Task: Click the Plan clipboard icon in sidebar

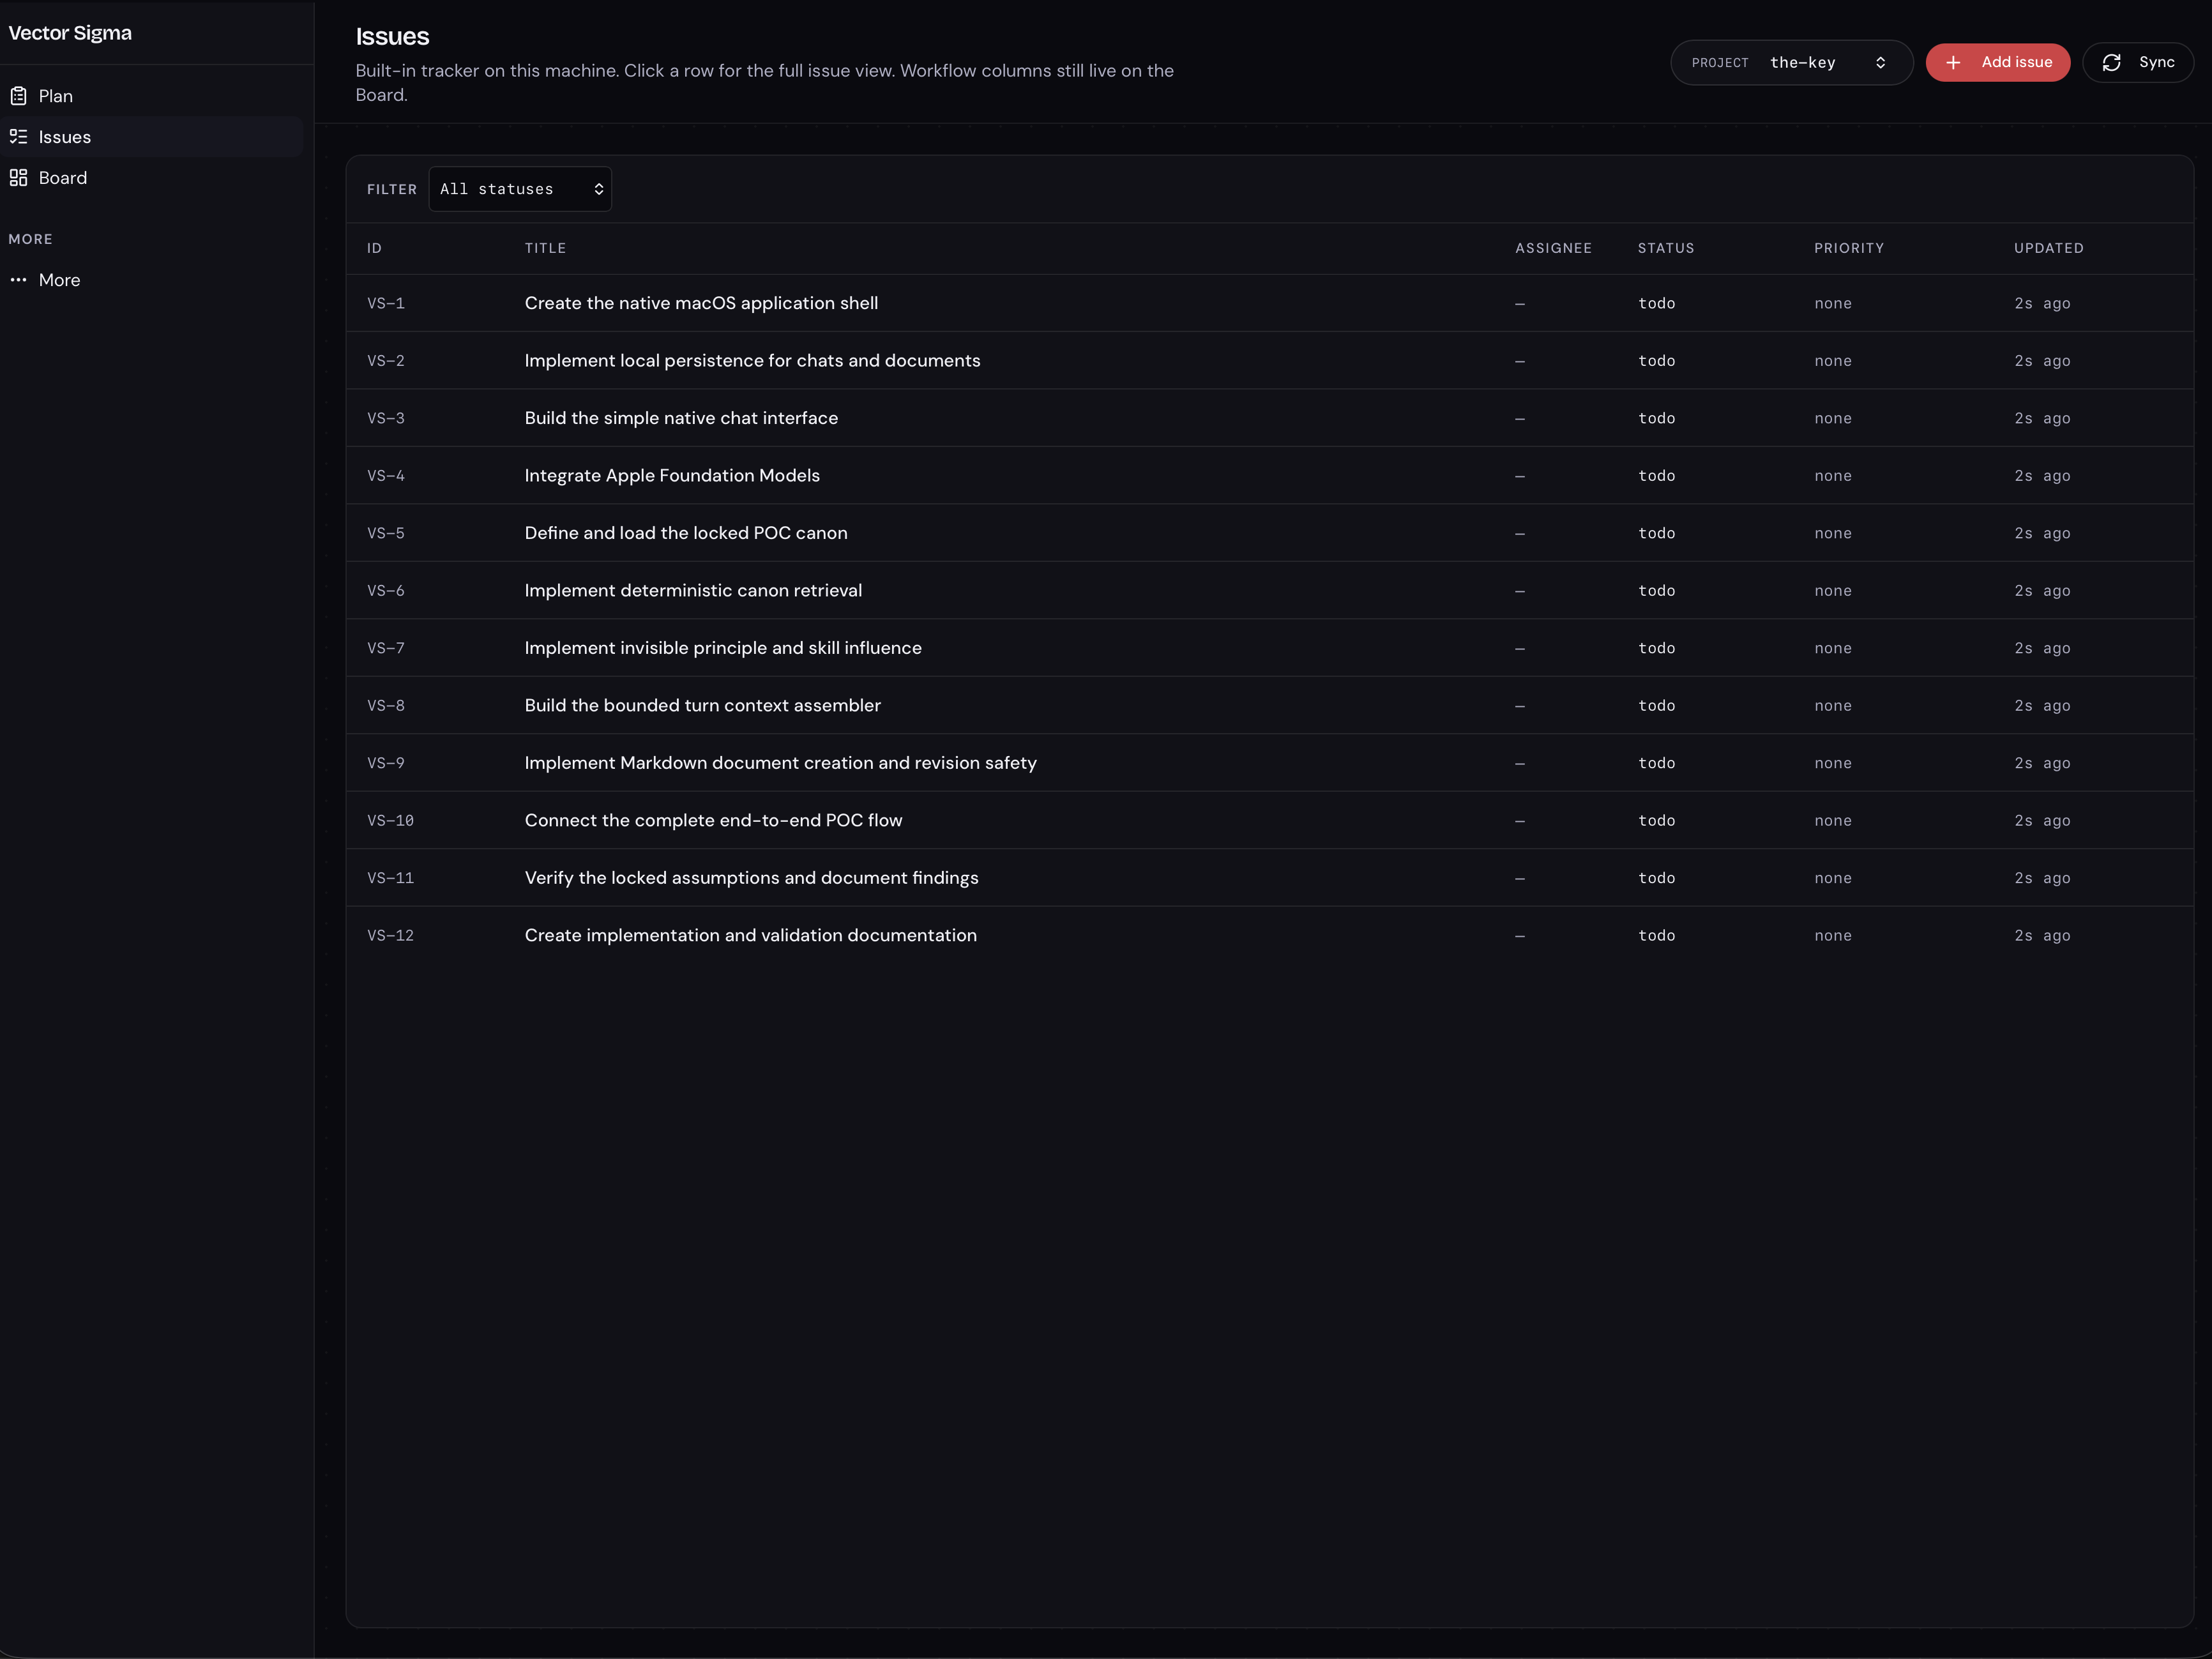Action: point(18,96)
